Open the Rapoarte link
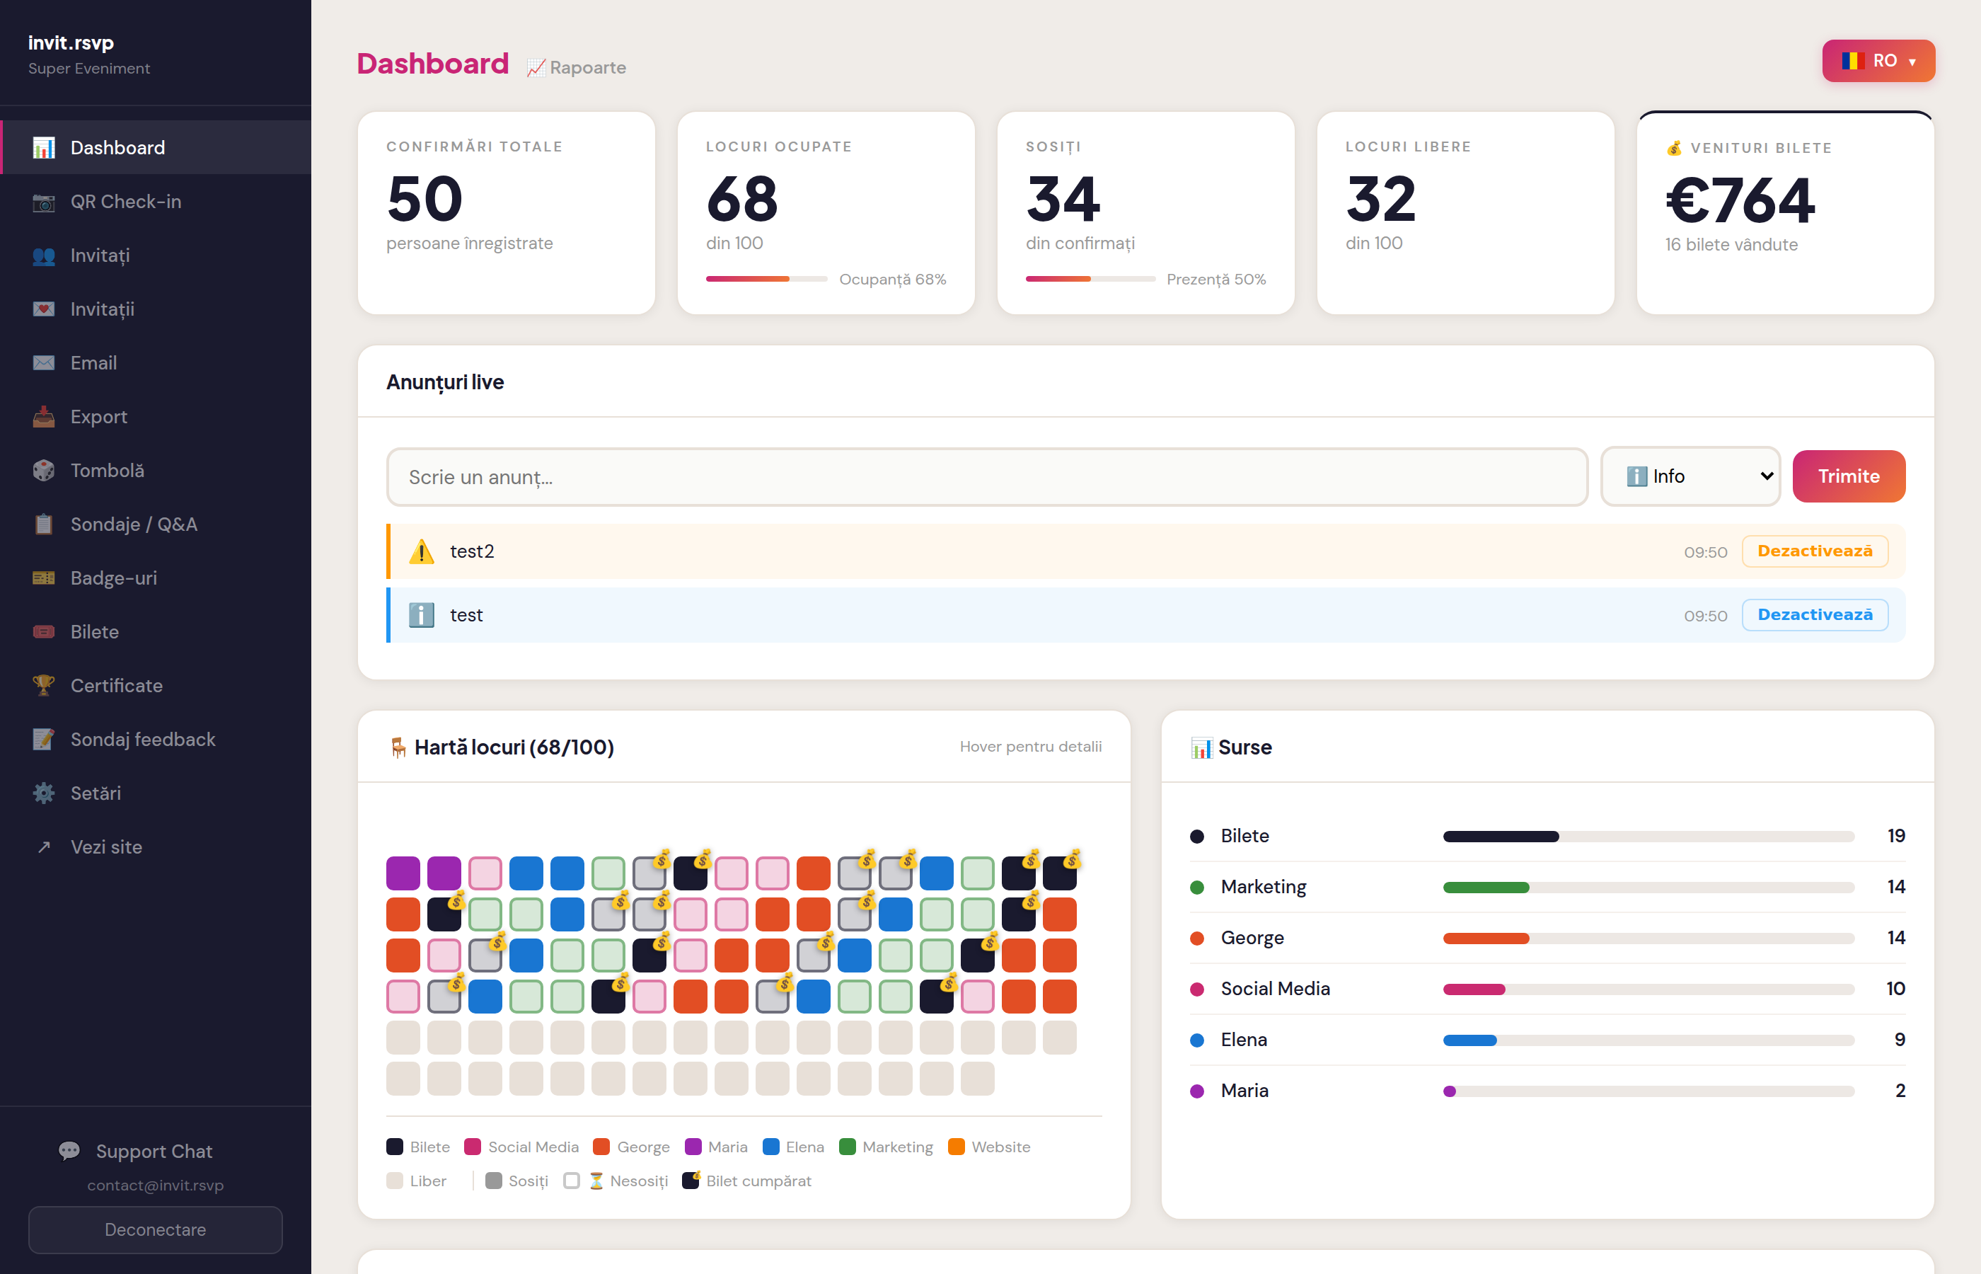This screenshot has width=1981, height=1274. [x=577, y=67]
